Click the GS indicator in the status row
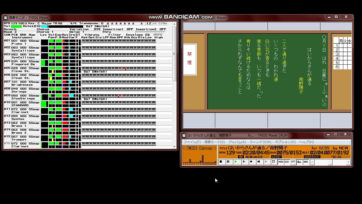The height and width of the screenshot is (204, 362). tap(241, 157)
